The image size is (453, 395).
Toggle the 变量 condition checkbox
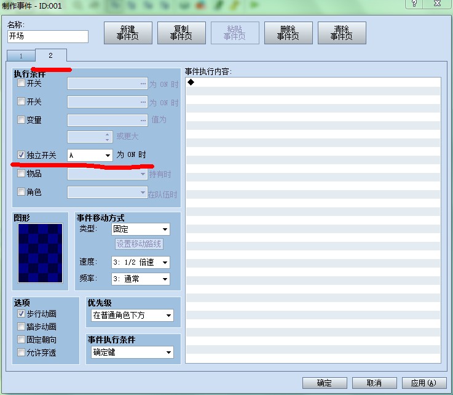point(21,120)
